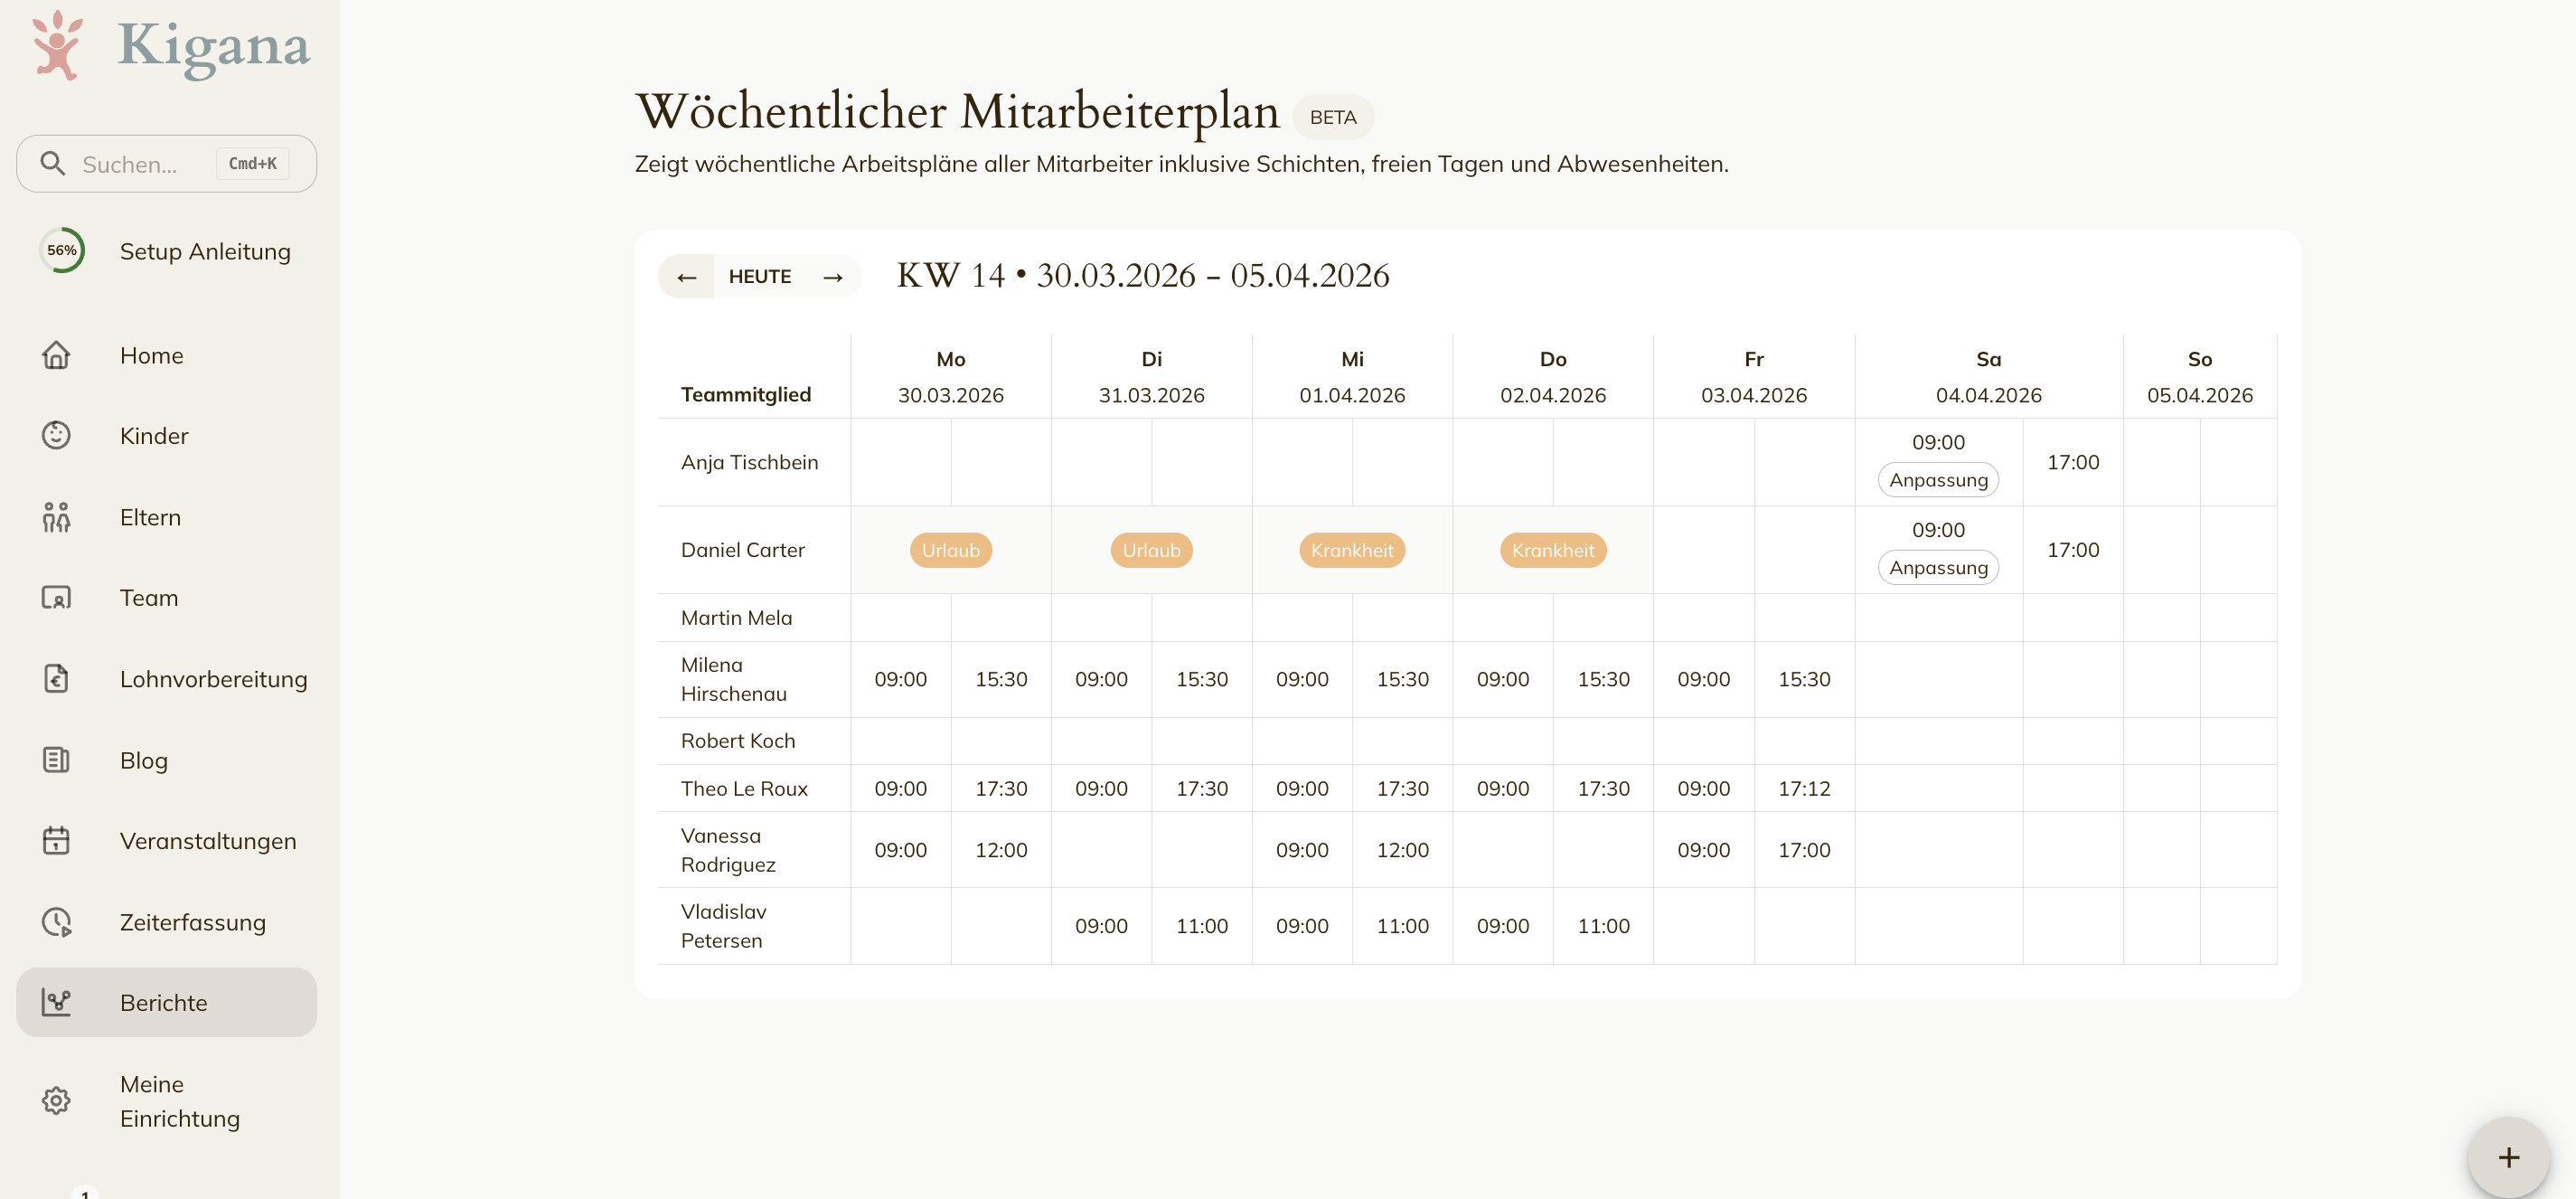
Task: Click the Di 31.03.2026 column header
Action: (x=1152, y=376)
